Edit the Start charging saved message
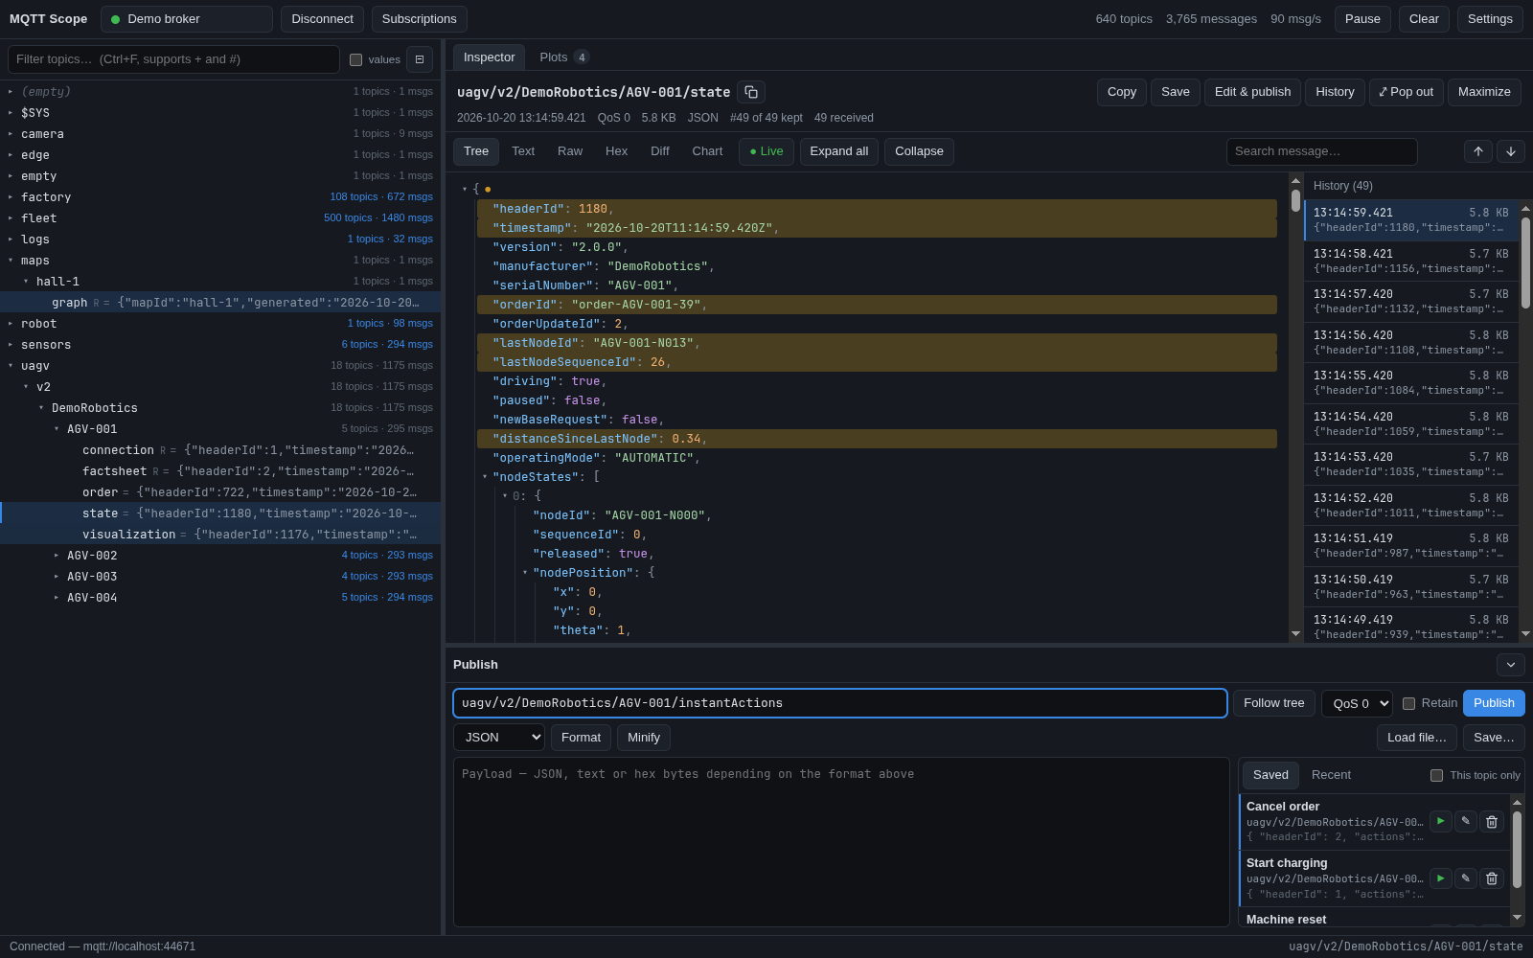Viewport: 1533px width, 958px height. [x=1466, y=878]
